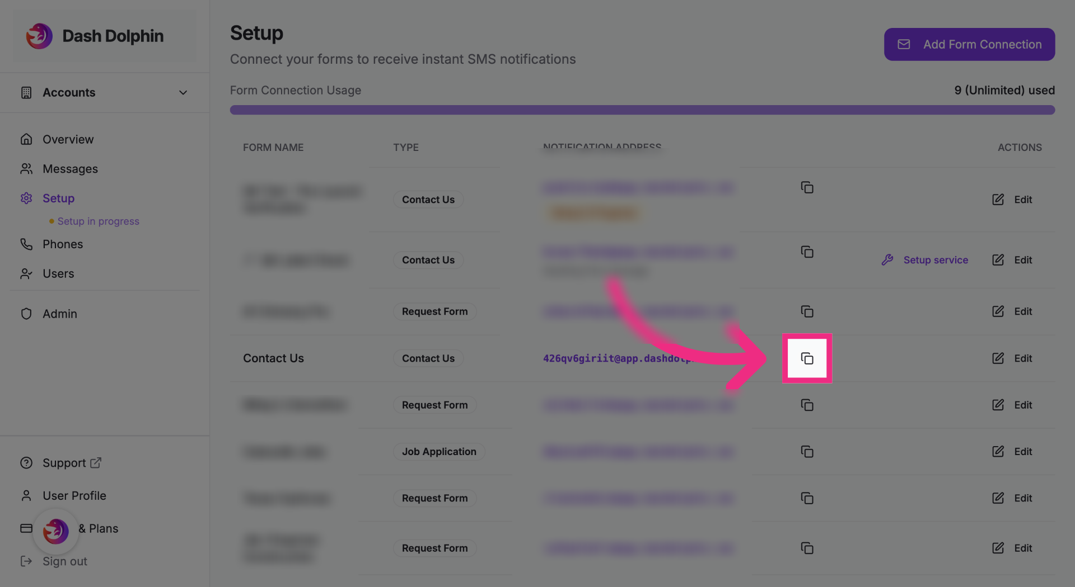Click the User Profile person icon

pyautogui.click(x=26, y=495)
